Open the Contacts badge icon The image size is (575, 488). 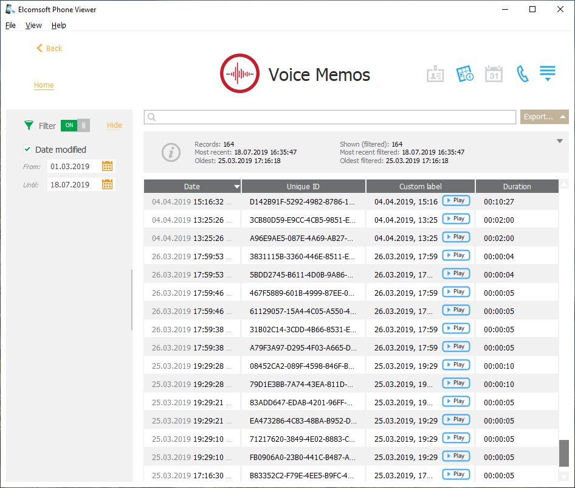click(x=435, y=74)
